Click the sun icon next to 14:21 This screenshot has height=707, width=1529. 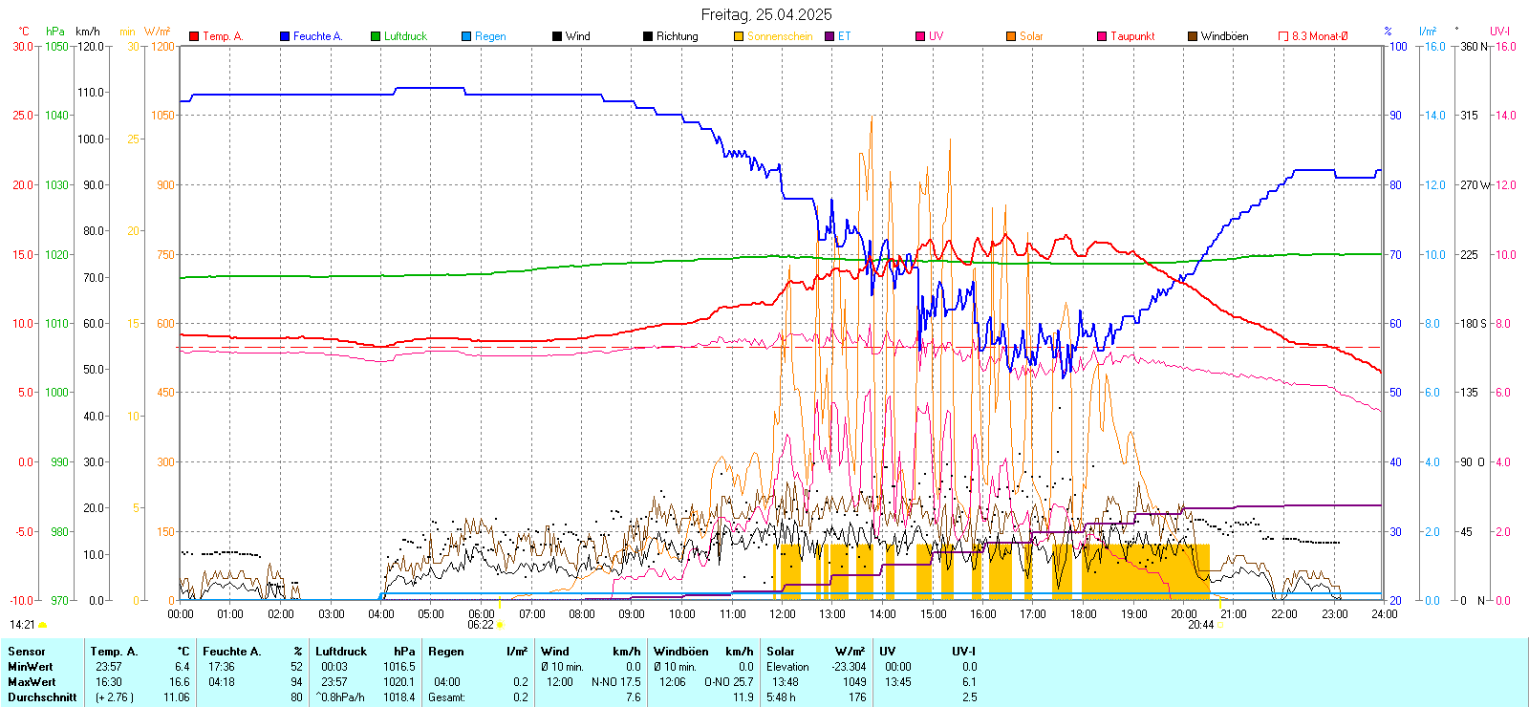42,625
